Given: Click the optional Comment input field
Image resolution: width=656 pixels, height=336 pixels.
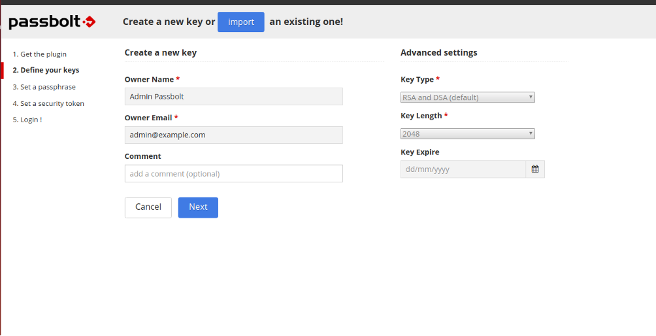Looking at the screenshot, I should coord(233,173).
